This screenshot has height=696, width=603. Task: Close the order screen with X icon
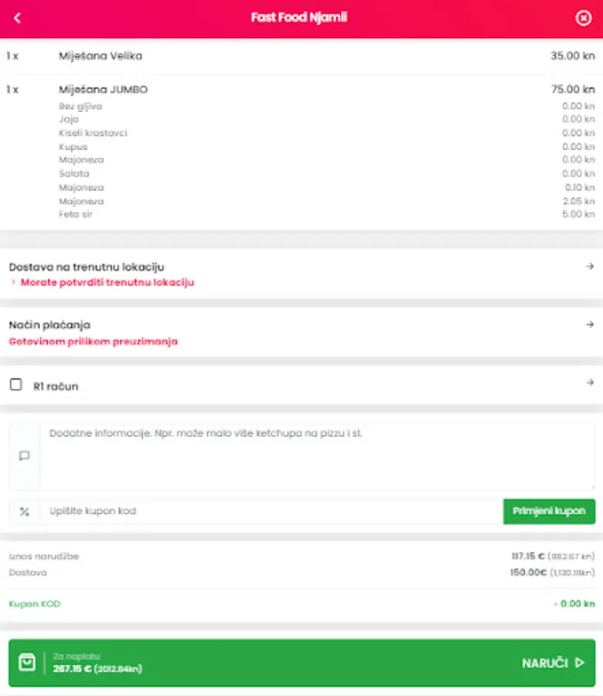(584, 18)
